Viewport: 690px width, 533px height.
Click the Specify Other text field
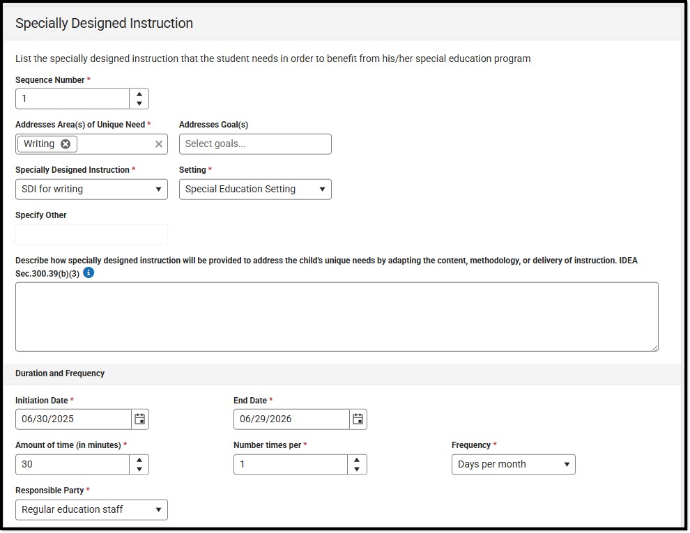[x=91, y=235]
